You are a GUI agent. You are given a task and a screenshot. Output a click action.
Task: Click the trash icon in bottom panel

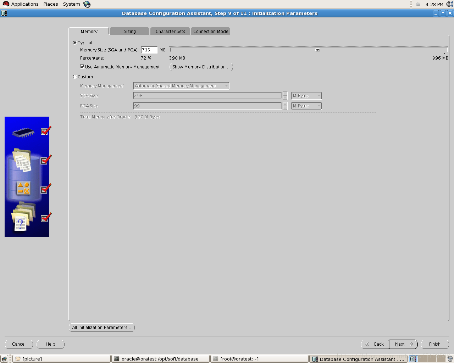click(x=450, y=359)
